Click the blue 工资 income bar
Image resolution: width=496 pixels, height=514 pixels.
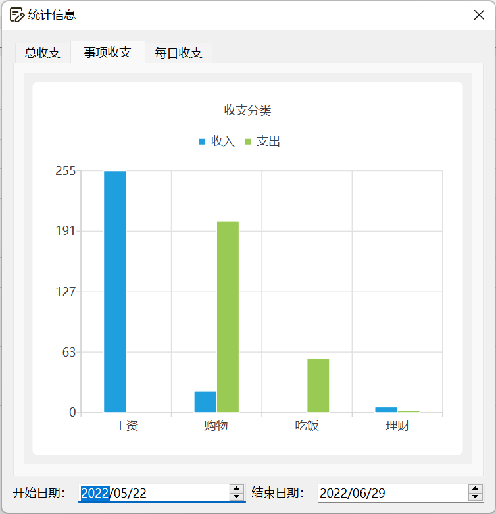(x=115, y=292)
